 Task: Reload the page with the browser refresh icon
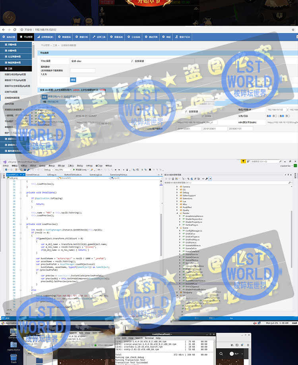point(15,30)
